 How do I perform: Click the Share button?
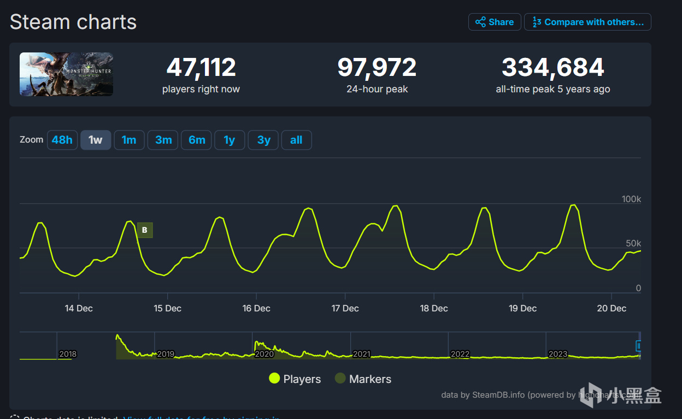495,22
